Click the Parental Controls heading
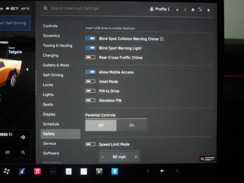This screenshot has width=244, height=183. (x=100, y=115)
